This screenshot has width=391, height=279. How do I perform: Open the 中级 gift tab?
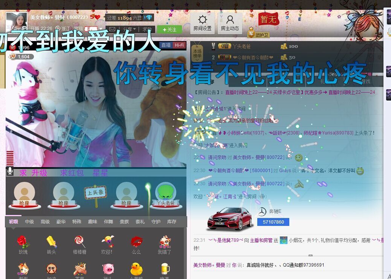pos(29,221)
